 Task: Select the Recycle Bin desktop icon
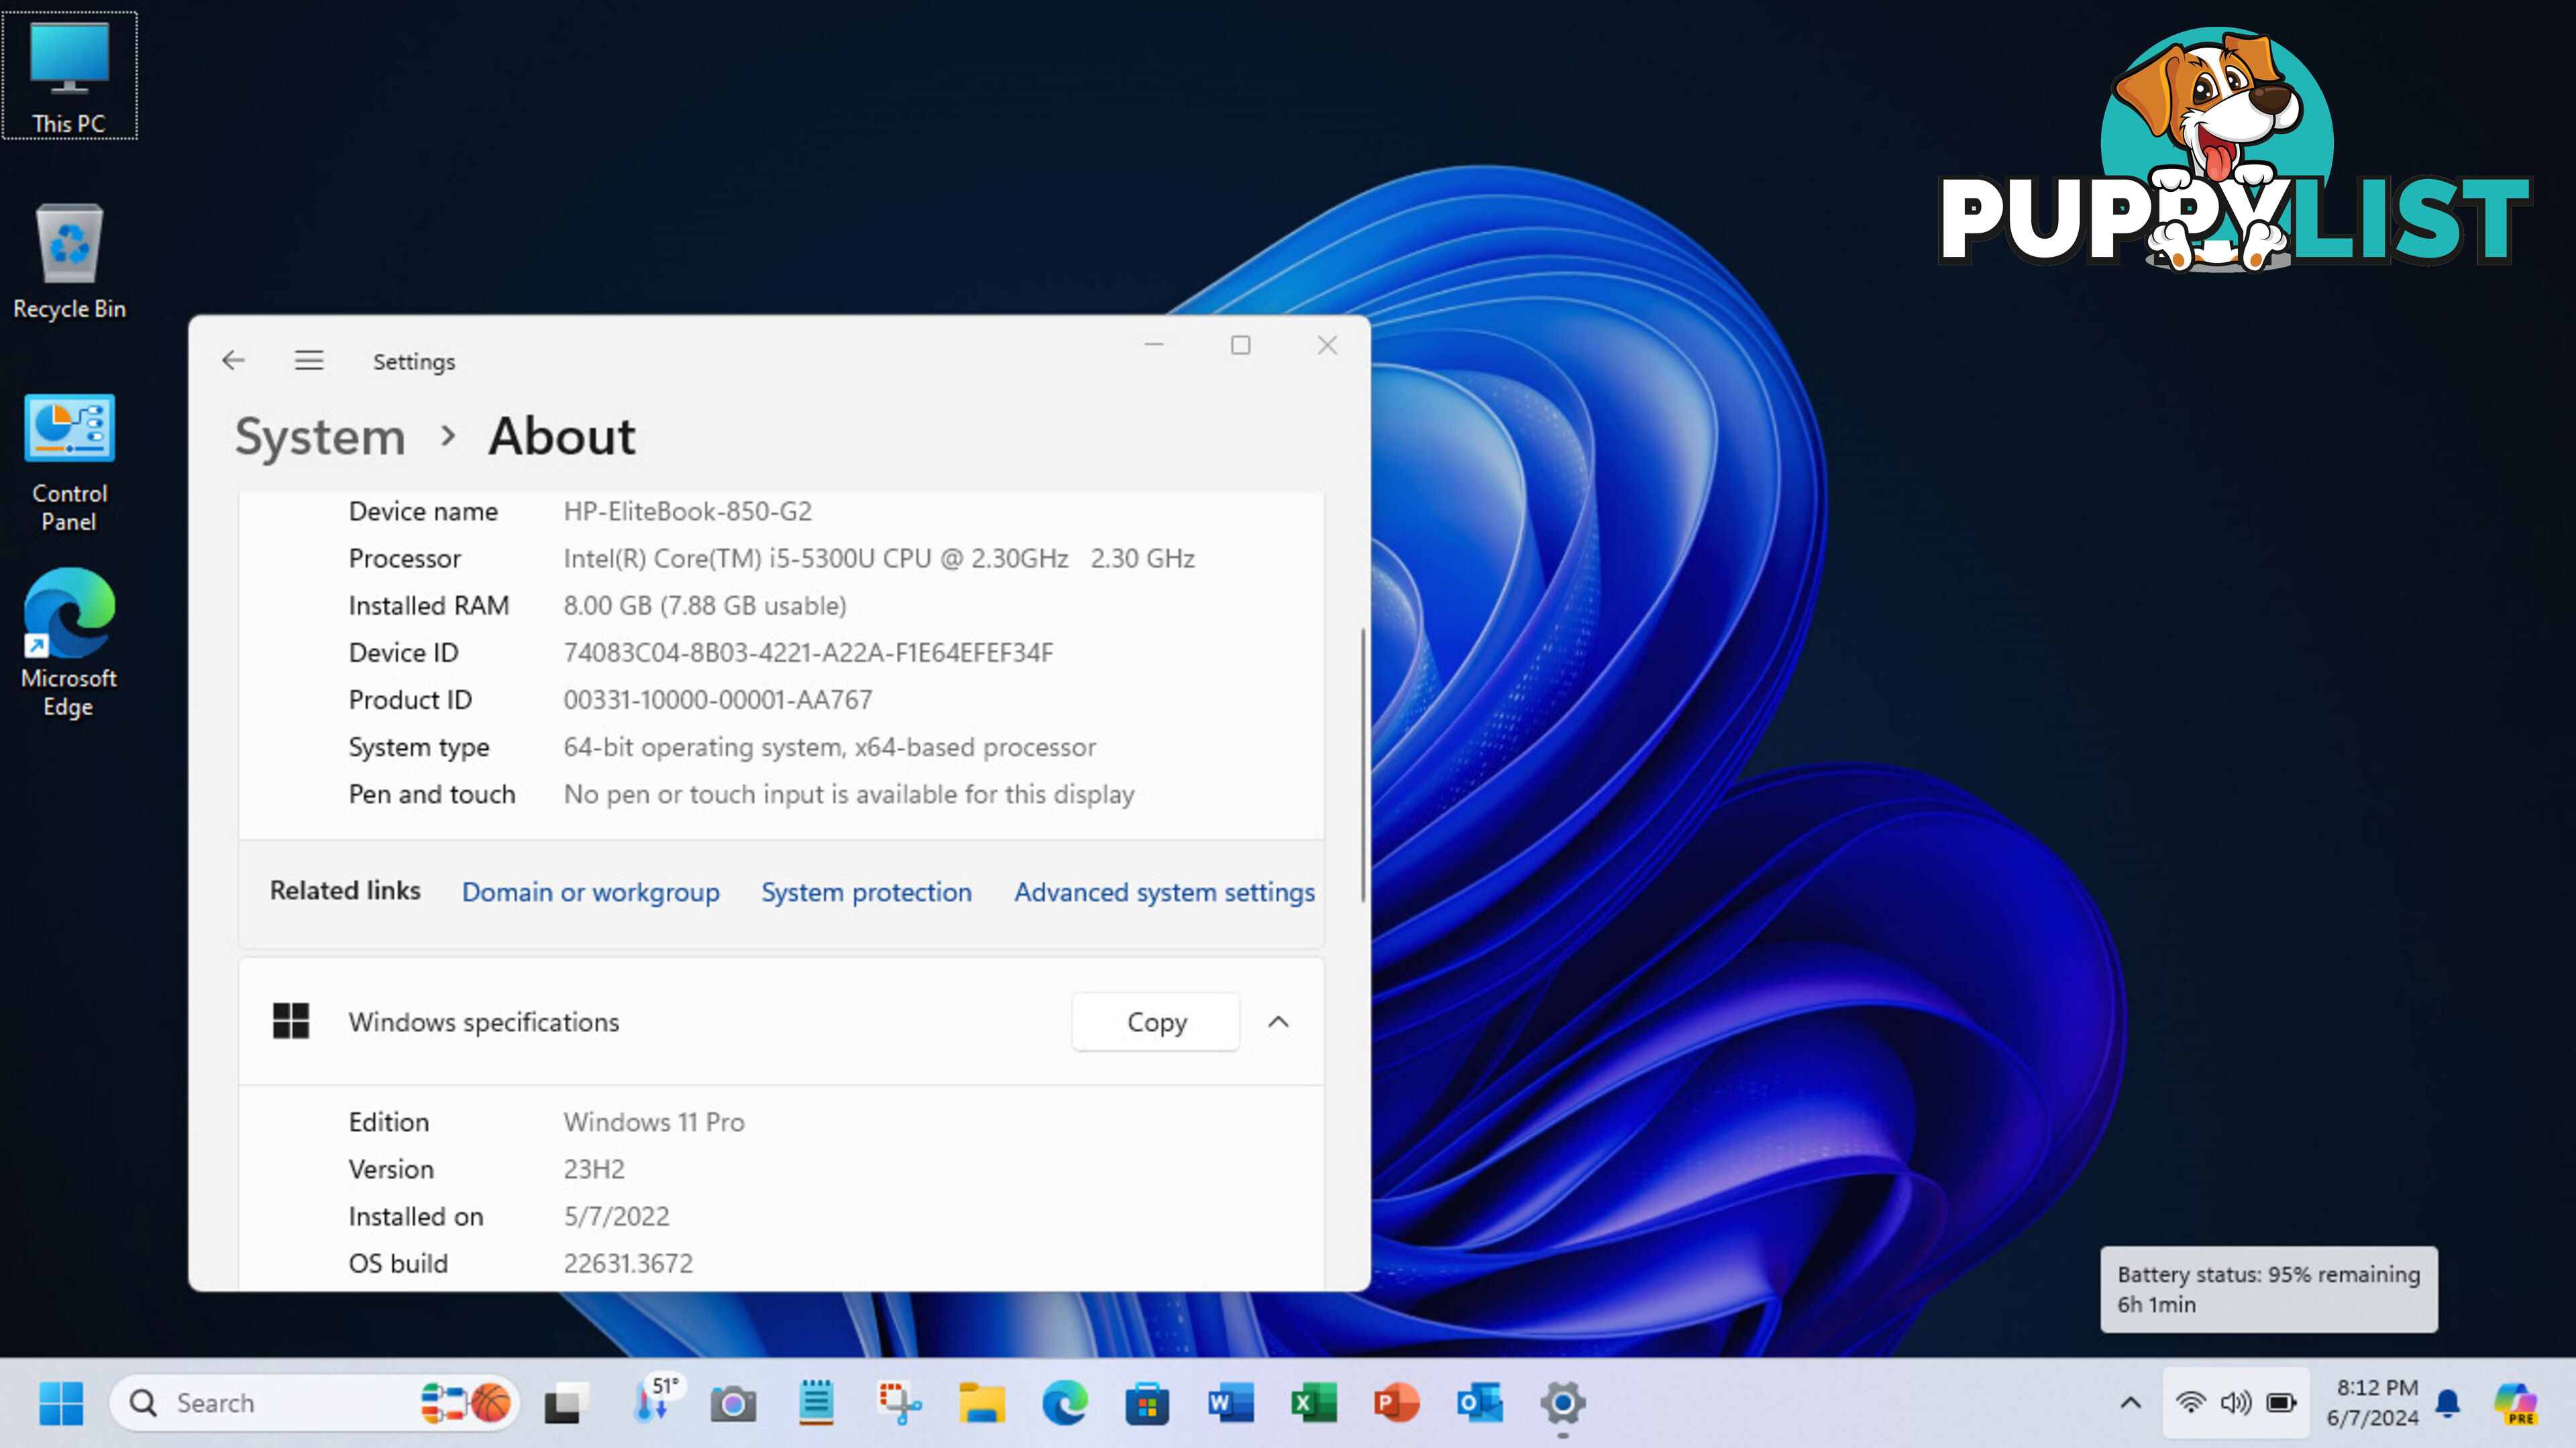[69, 262]
